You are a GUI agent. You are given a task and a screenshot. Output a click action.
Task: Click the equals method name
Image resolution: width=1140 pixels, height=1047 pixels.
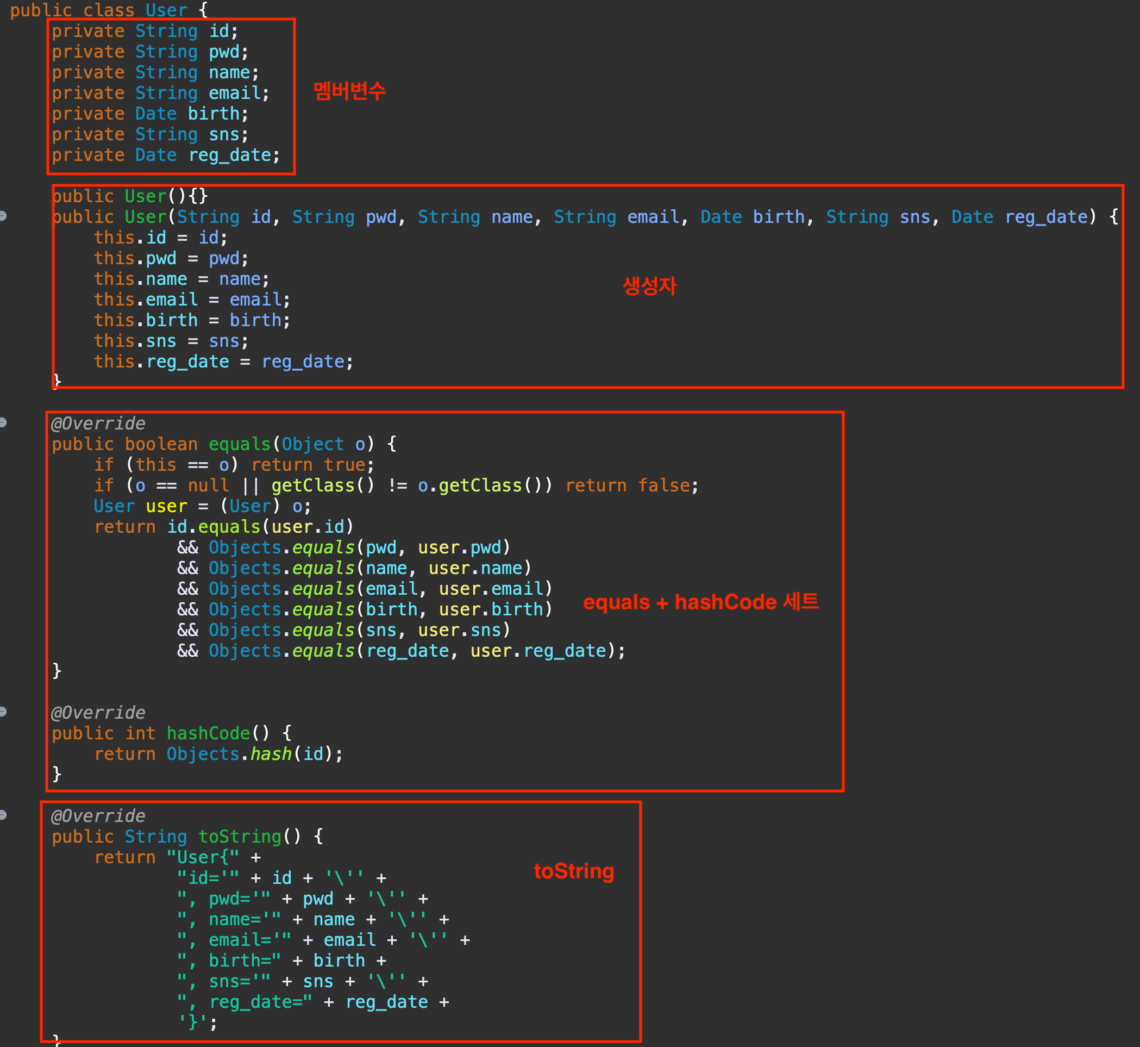point(240,444)
